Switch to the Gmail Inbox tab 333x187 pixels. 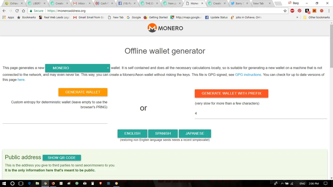pyautogui.click(x=82, y=3)
